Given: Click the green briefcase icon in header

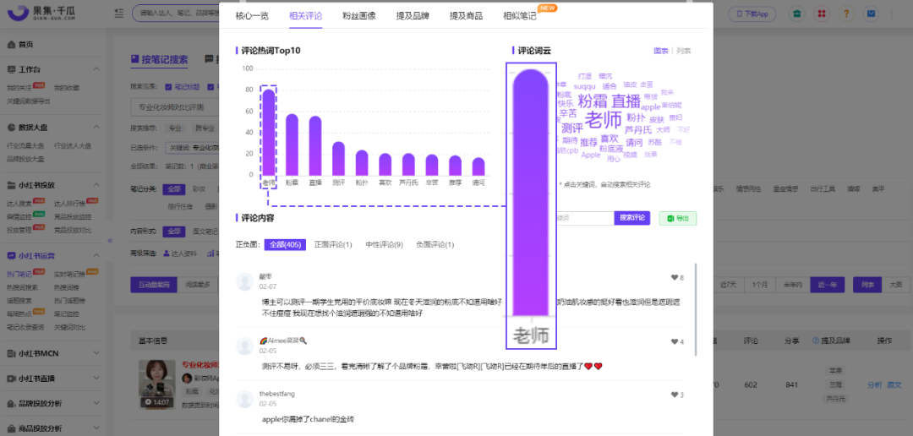Looking at the screenshot, I should 796,14.
